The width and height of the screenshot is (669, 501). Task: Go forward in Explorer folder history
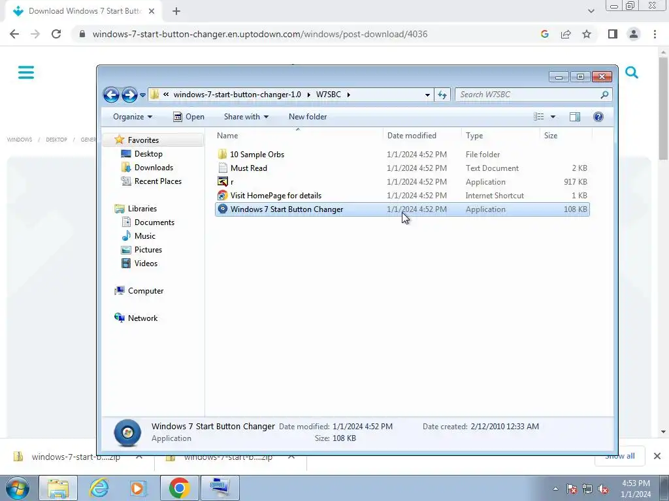129,95
